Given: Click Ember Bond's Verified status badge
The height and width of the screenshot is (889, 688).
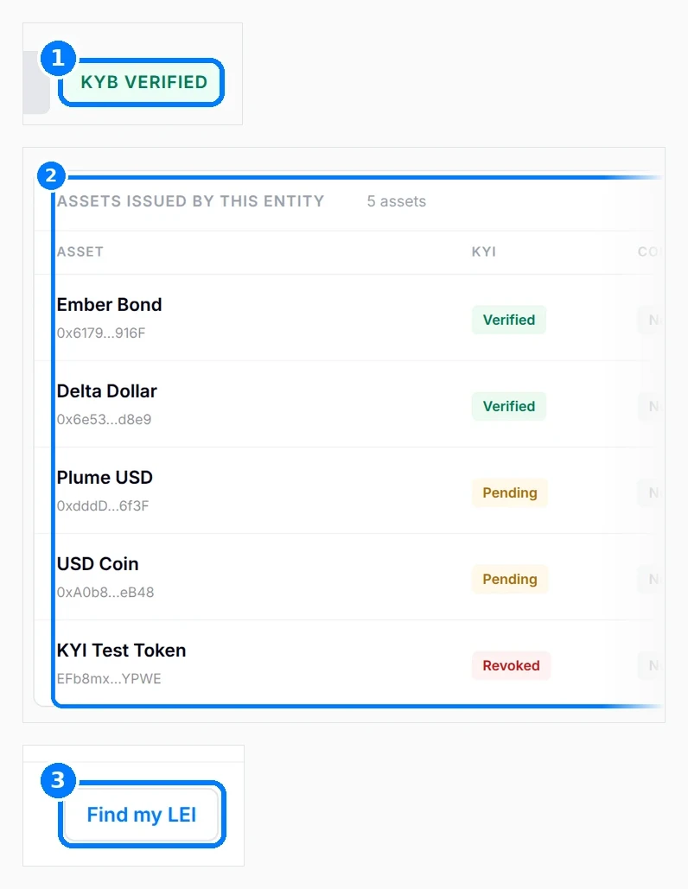Looking at the screenshot, I should pos(509,320).
